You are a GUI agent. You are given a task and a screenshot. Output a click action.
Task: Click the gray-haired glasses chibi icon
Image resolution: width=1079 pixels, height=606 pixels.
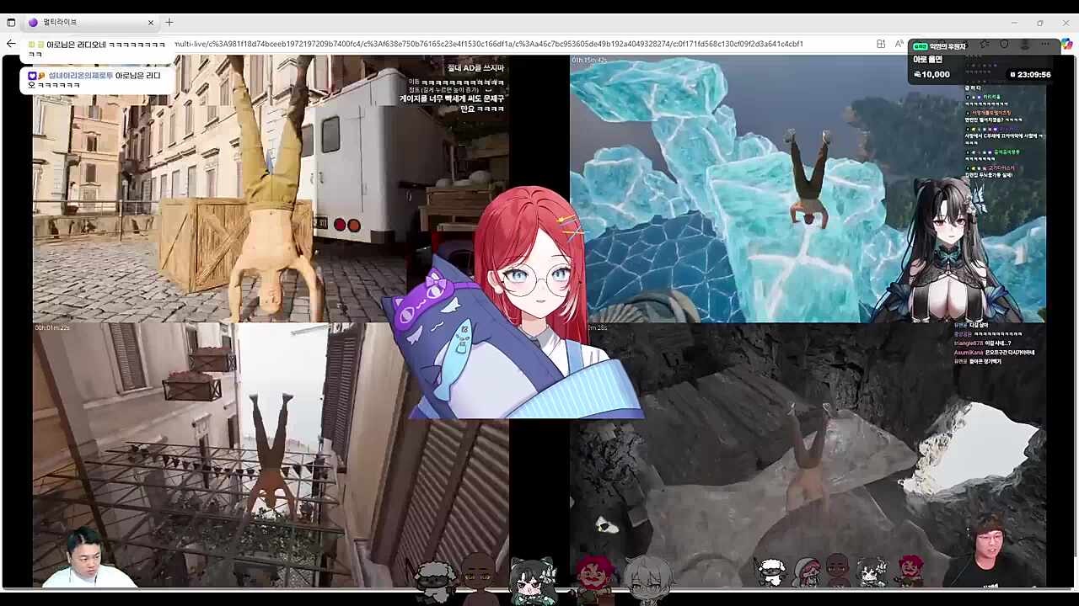point(647,579)
